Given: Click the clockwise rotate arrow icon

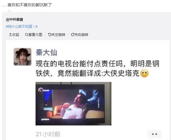Looking at the screenshot, I should click(x=73, y=35).
